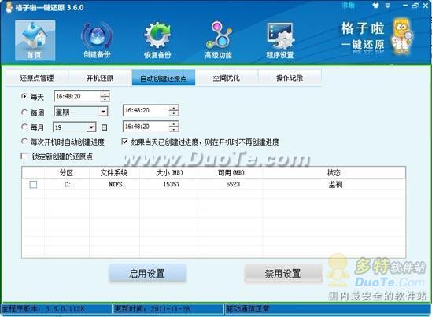
Task: Tick the C: partition row checkbox
Action: coord(33,184)
